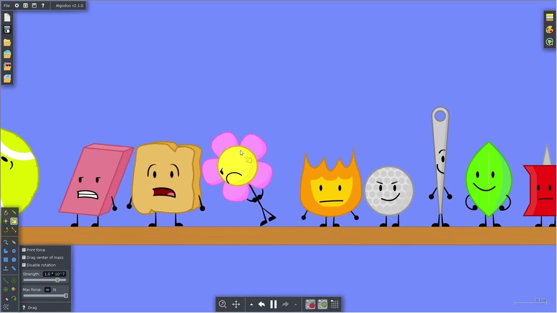
Task: Open the Algobox online scenes folder
Action: (7, 54)
